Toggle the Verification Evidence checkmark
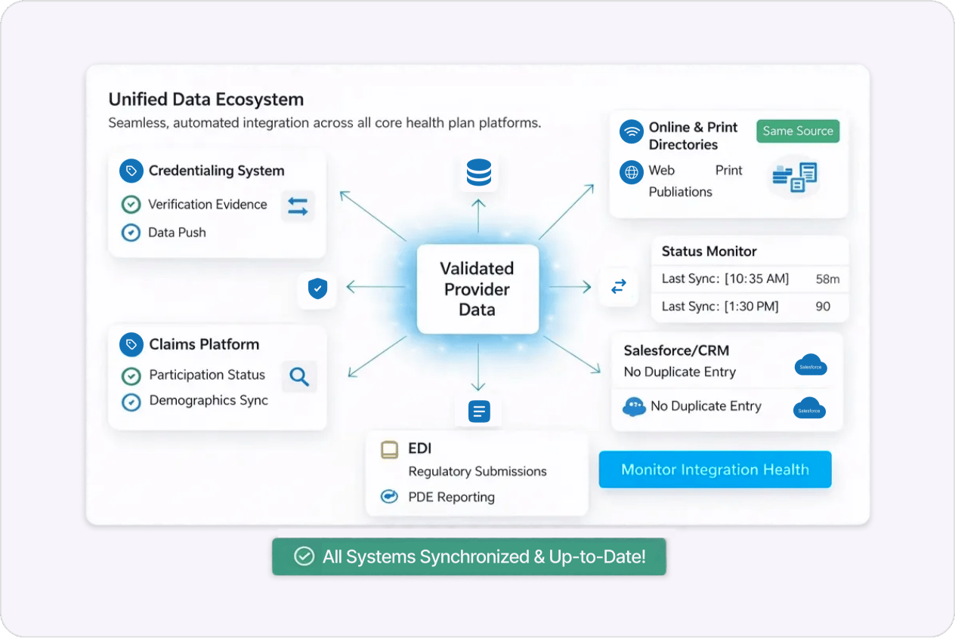The width and height of the screenshot is (955, 638). pyautogui.click(x=130, y=204)
